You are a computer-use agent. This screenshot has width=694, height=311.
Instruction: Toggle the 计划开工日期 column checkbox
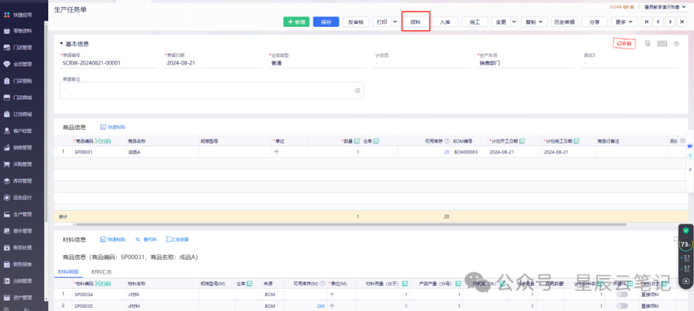[x=522, y=141]
